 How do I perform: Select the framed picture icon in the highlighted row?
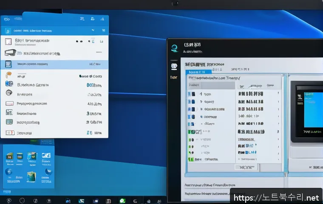pos(8,64)
